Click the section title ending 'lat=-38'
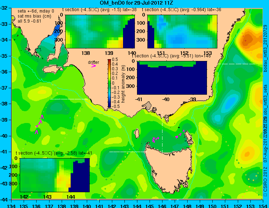The width and height of the screenshot is (269, 208). click(x=99, y=10)
